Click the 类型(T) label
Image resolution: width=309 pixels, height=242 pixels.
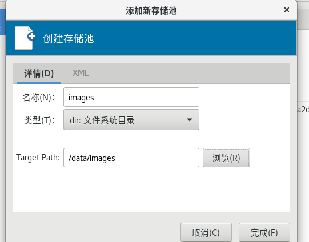39,120
